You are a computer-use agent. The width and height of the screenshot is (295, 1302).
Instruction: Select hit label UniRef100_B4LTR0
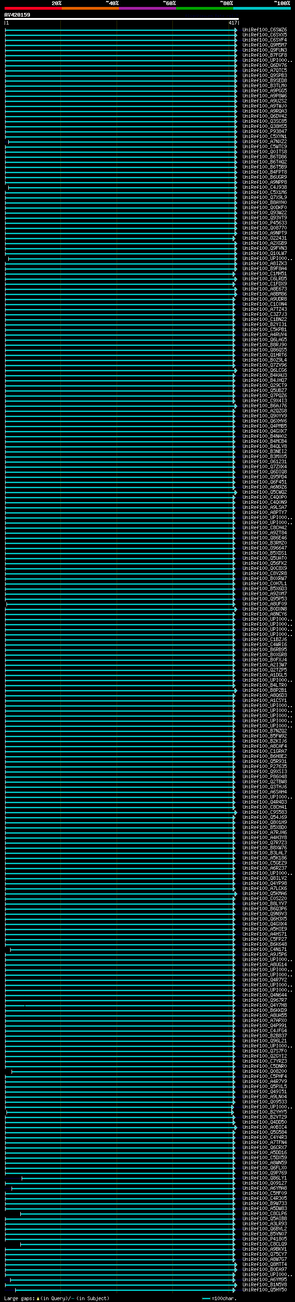(265, 685)
